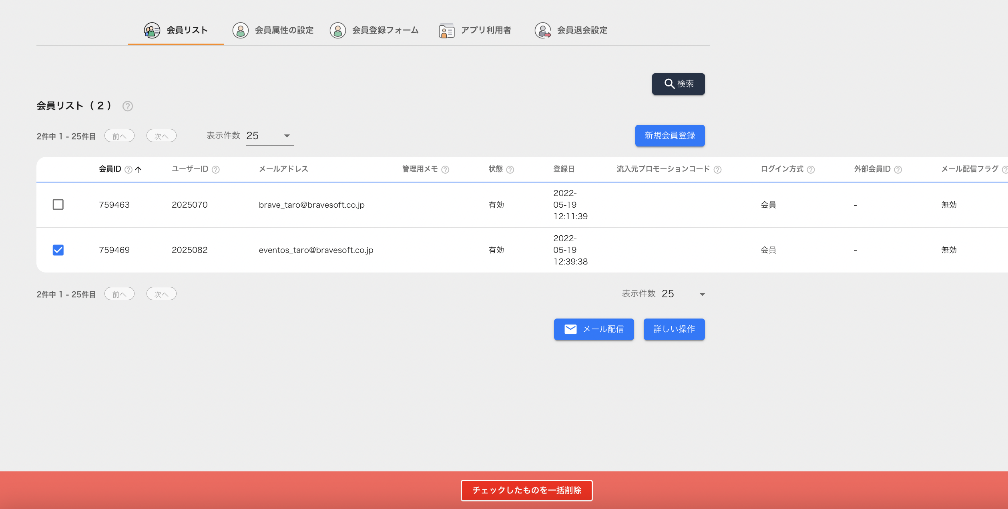Click help icon next to 流入元プロモーションコード

pos(718,170)
